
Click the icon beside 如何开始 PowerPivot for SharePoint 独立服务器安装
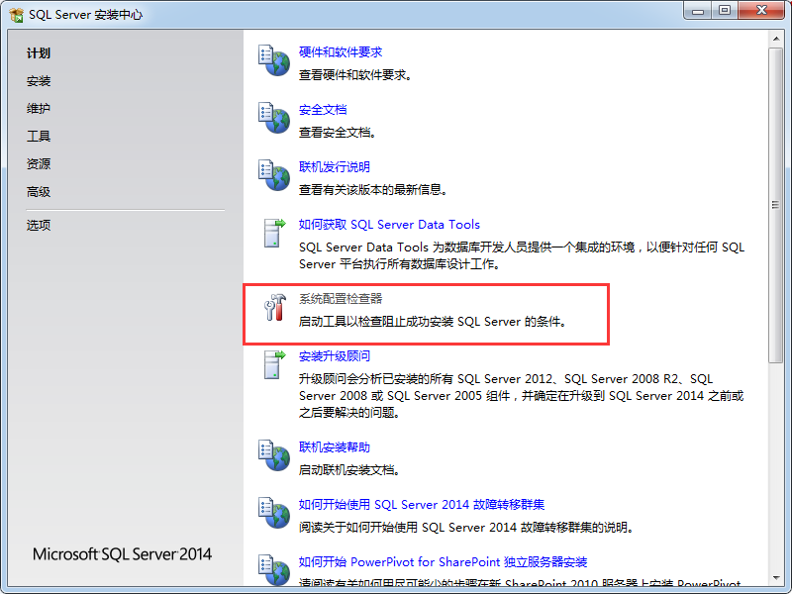click(x=274, y=570)
